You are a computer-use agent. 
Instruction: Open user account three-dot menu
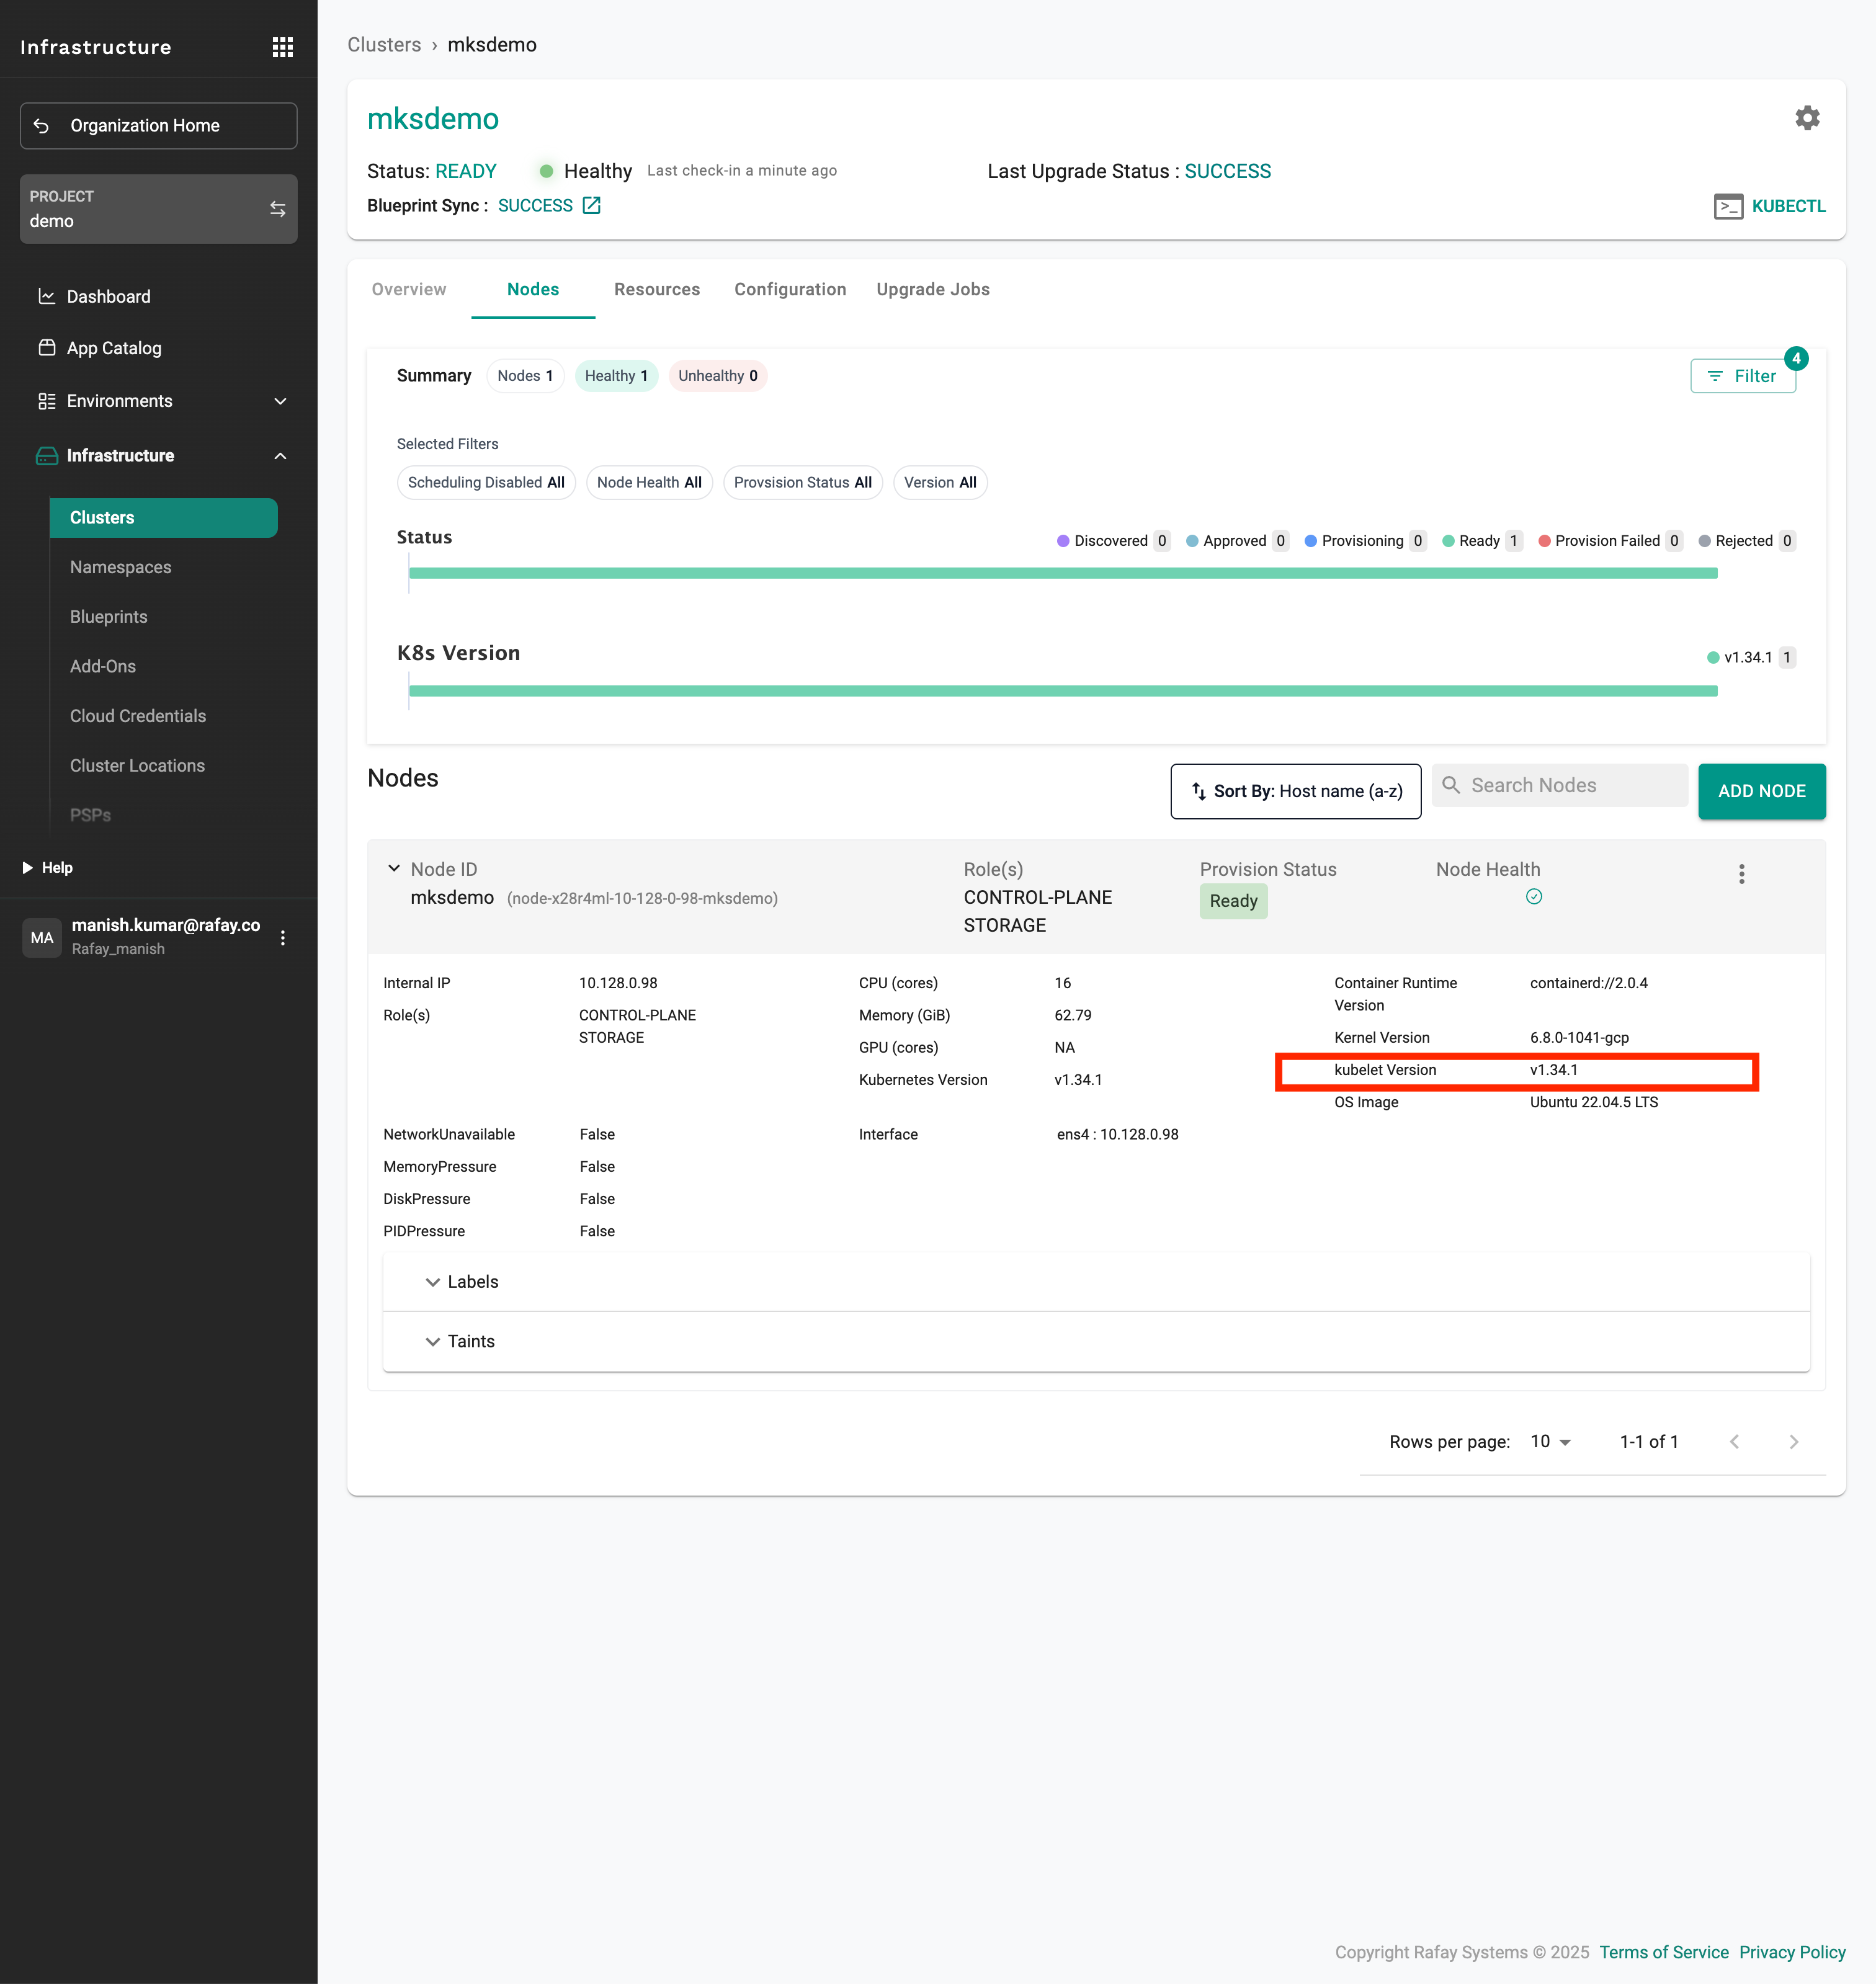tap(283, 937)
